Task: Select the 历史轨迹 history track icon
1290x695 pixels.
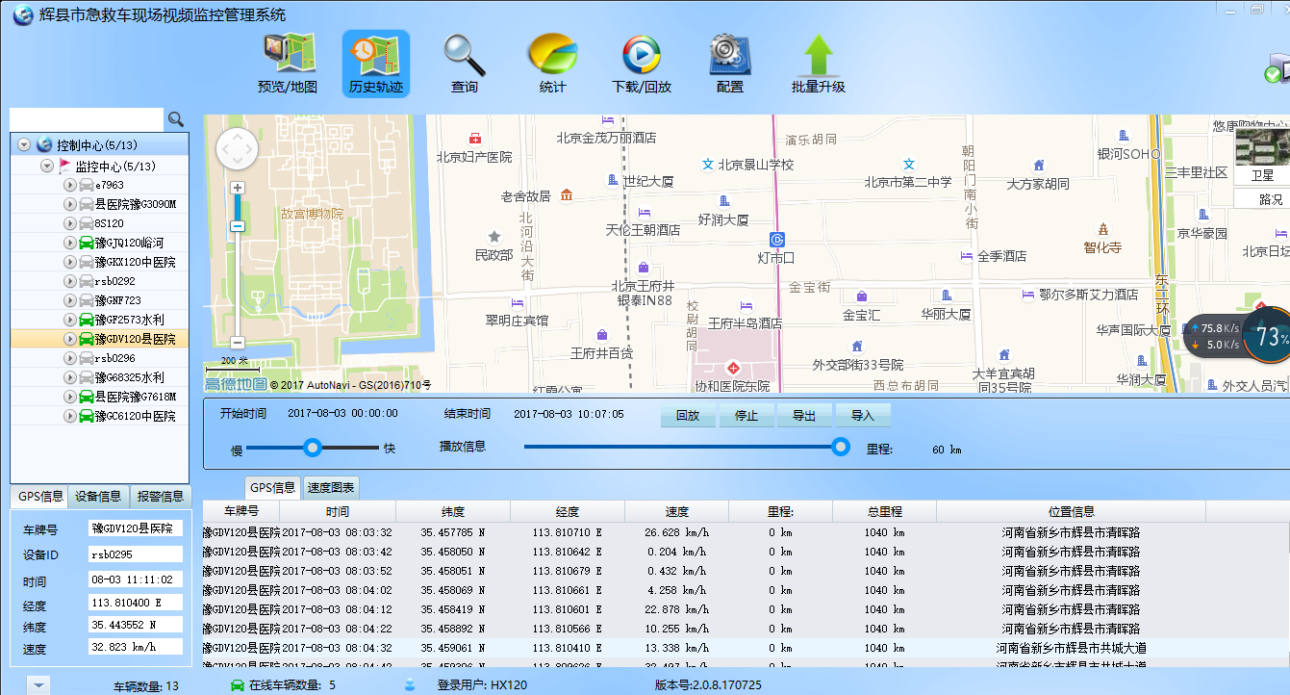Action: (375, 63)
